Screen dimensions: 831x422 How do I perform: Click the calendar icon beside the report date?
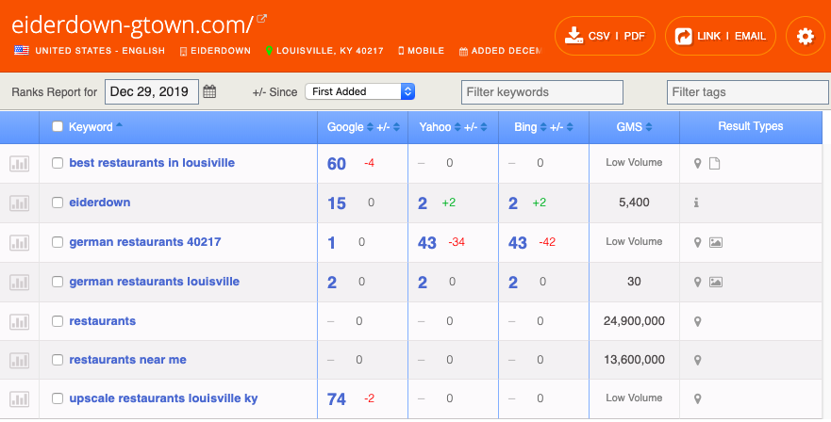(209, 91)
